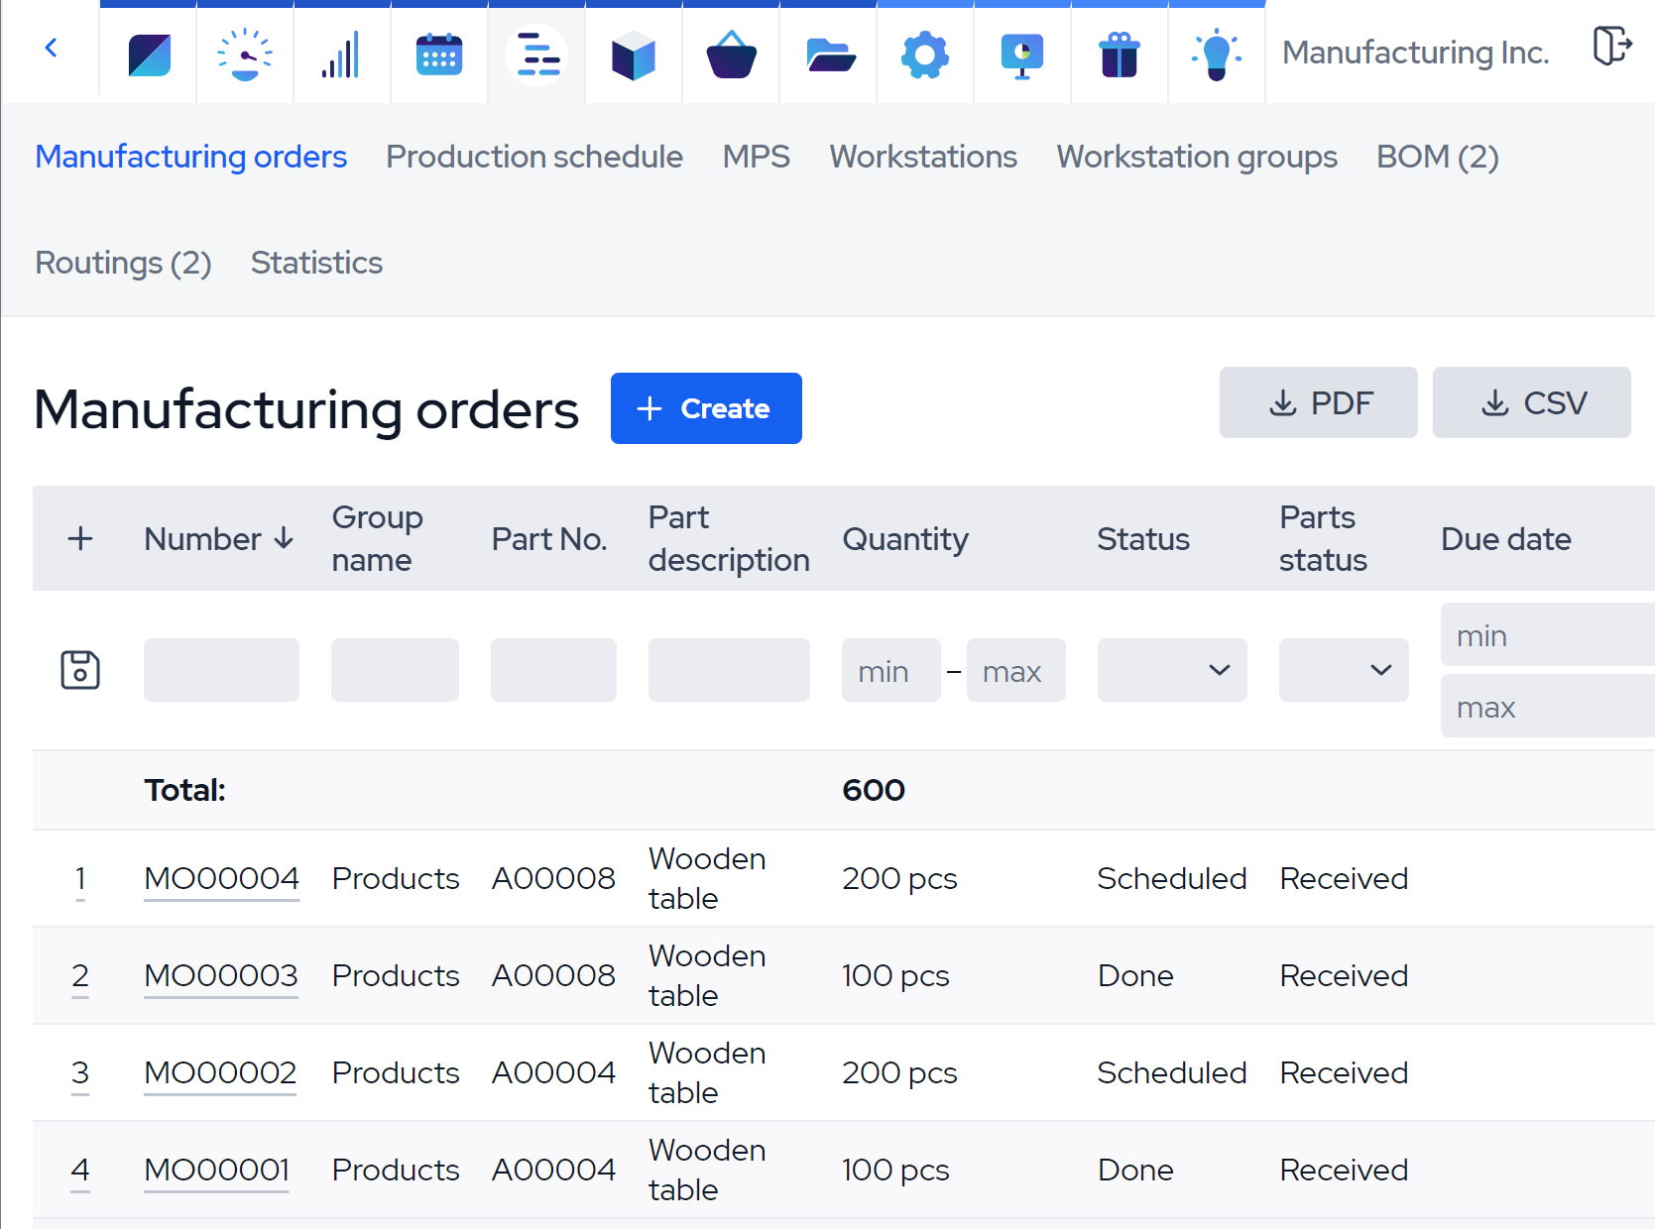The height and width of the screenshot is (1229, 1655).
Task: Click the Create button
Action: [x=706, y=408]
